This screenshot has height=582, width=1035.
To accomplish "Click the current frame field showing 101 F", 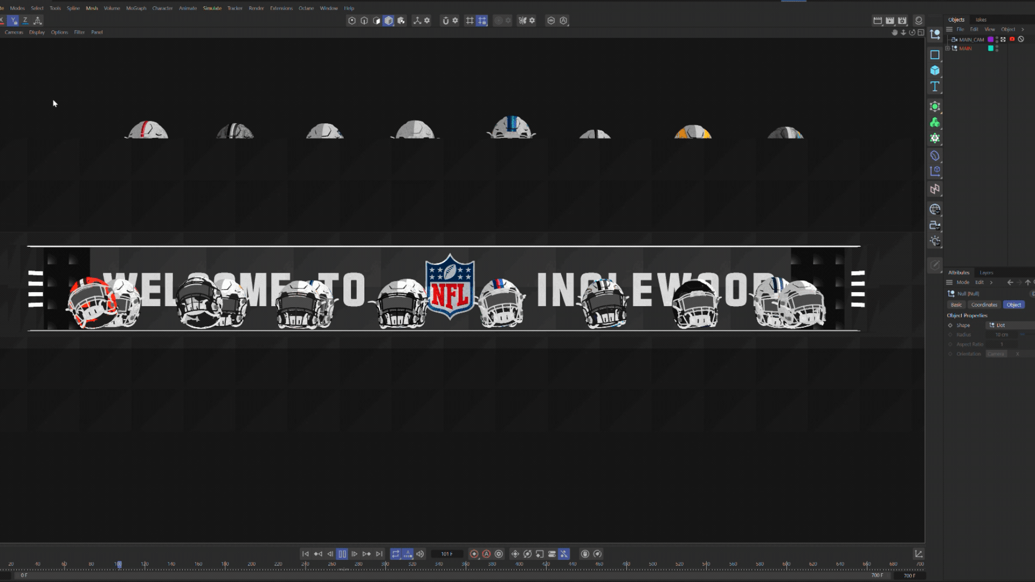I will (x=447, y=554).
